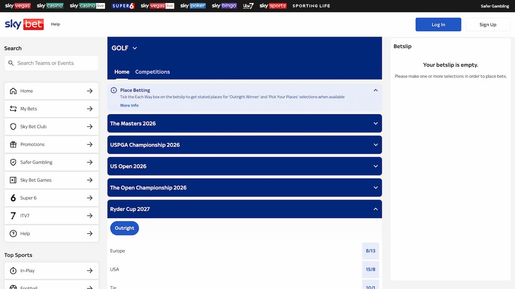The height and width of the screenshot is (289, 515).
Task: Click the Sky Bet logo
Action: click(24, 24)
